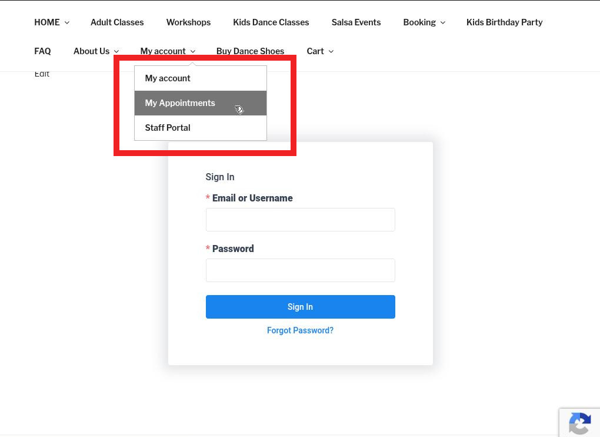
Task: Open Kids Birthday Party page
Action: coord(504,22)
